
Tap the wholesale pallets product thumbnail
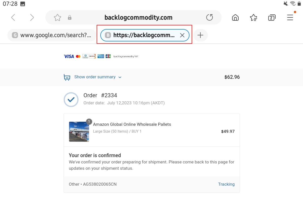click(79, 132)
